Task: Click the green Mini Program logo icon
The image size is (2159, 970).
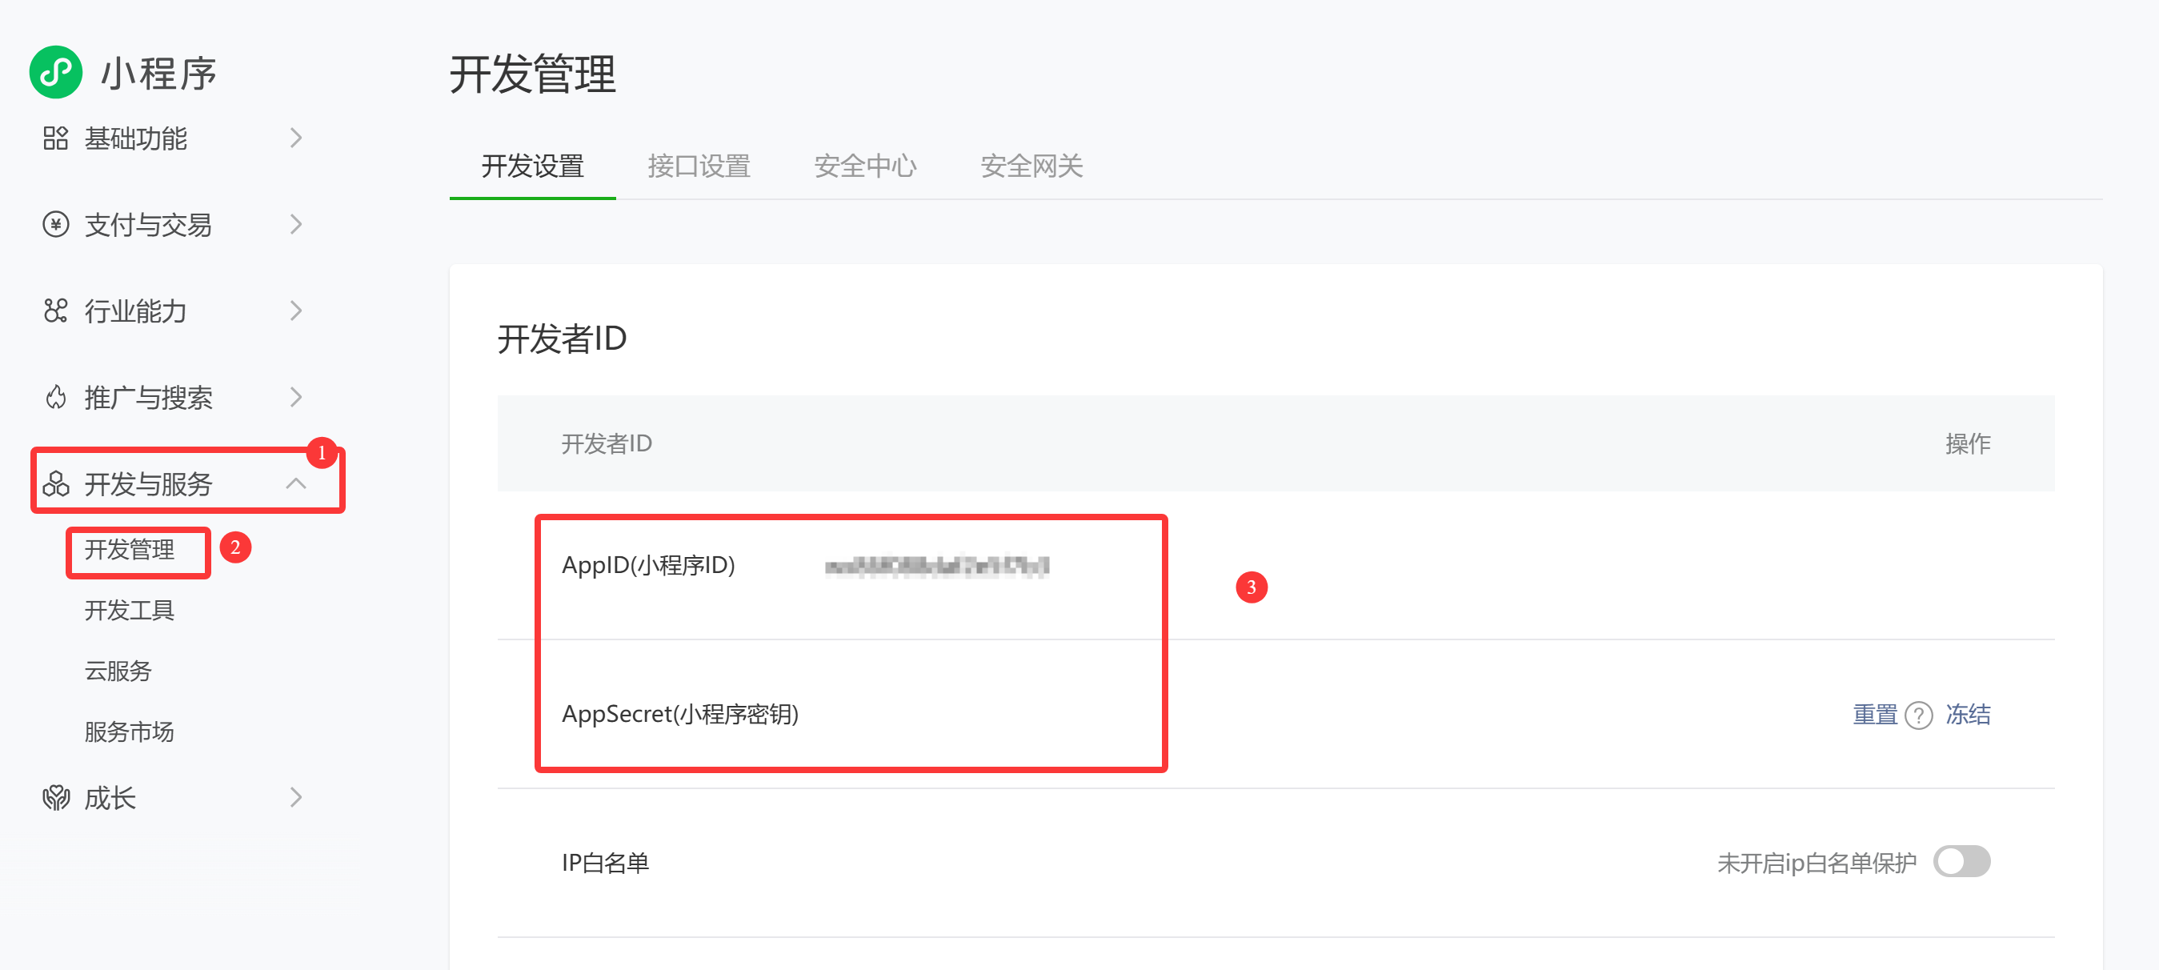Action: pos(55,72)
